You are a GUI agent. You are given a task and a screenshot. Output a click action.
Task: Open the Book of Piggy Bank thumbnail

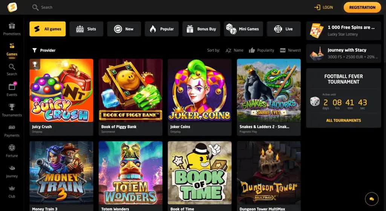[130, 90]
